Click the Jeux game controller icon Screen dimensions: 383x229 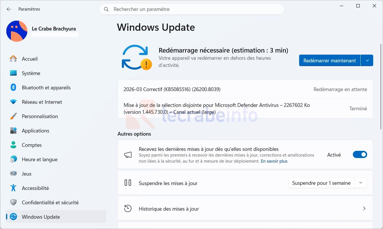pyautogui.click(x=13, y=174)
